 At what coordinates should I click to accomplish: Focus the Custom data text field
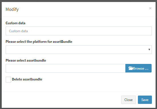pos(79,31)
